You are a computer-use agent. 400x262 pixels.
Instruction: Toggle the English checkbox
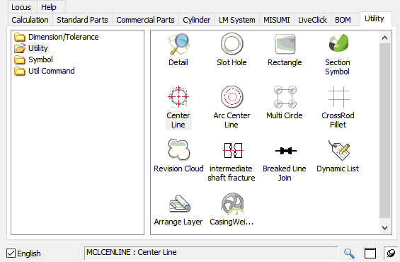tap(11, 254)
